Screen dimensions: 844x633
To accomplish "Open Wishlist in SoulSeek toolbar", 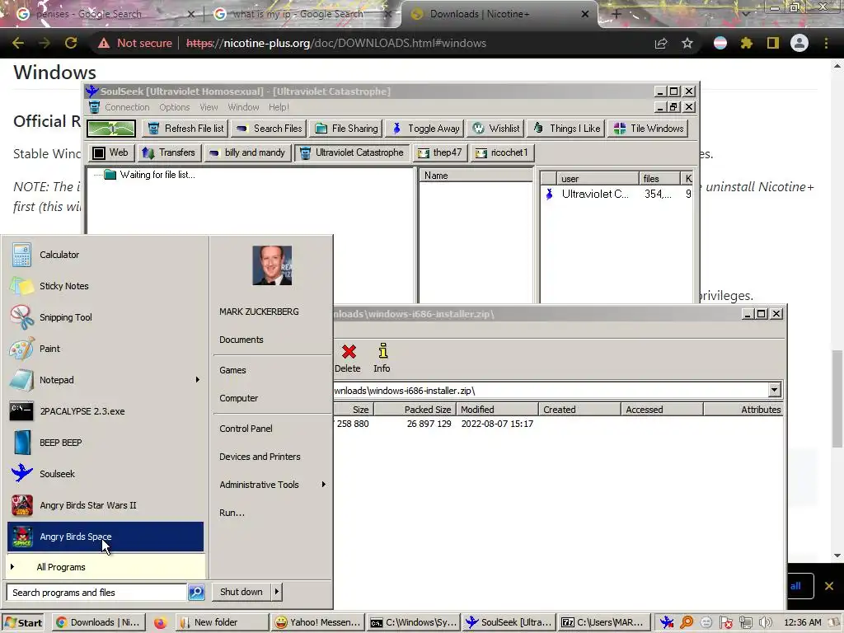I will 495,128.
